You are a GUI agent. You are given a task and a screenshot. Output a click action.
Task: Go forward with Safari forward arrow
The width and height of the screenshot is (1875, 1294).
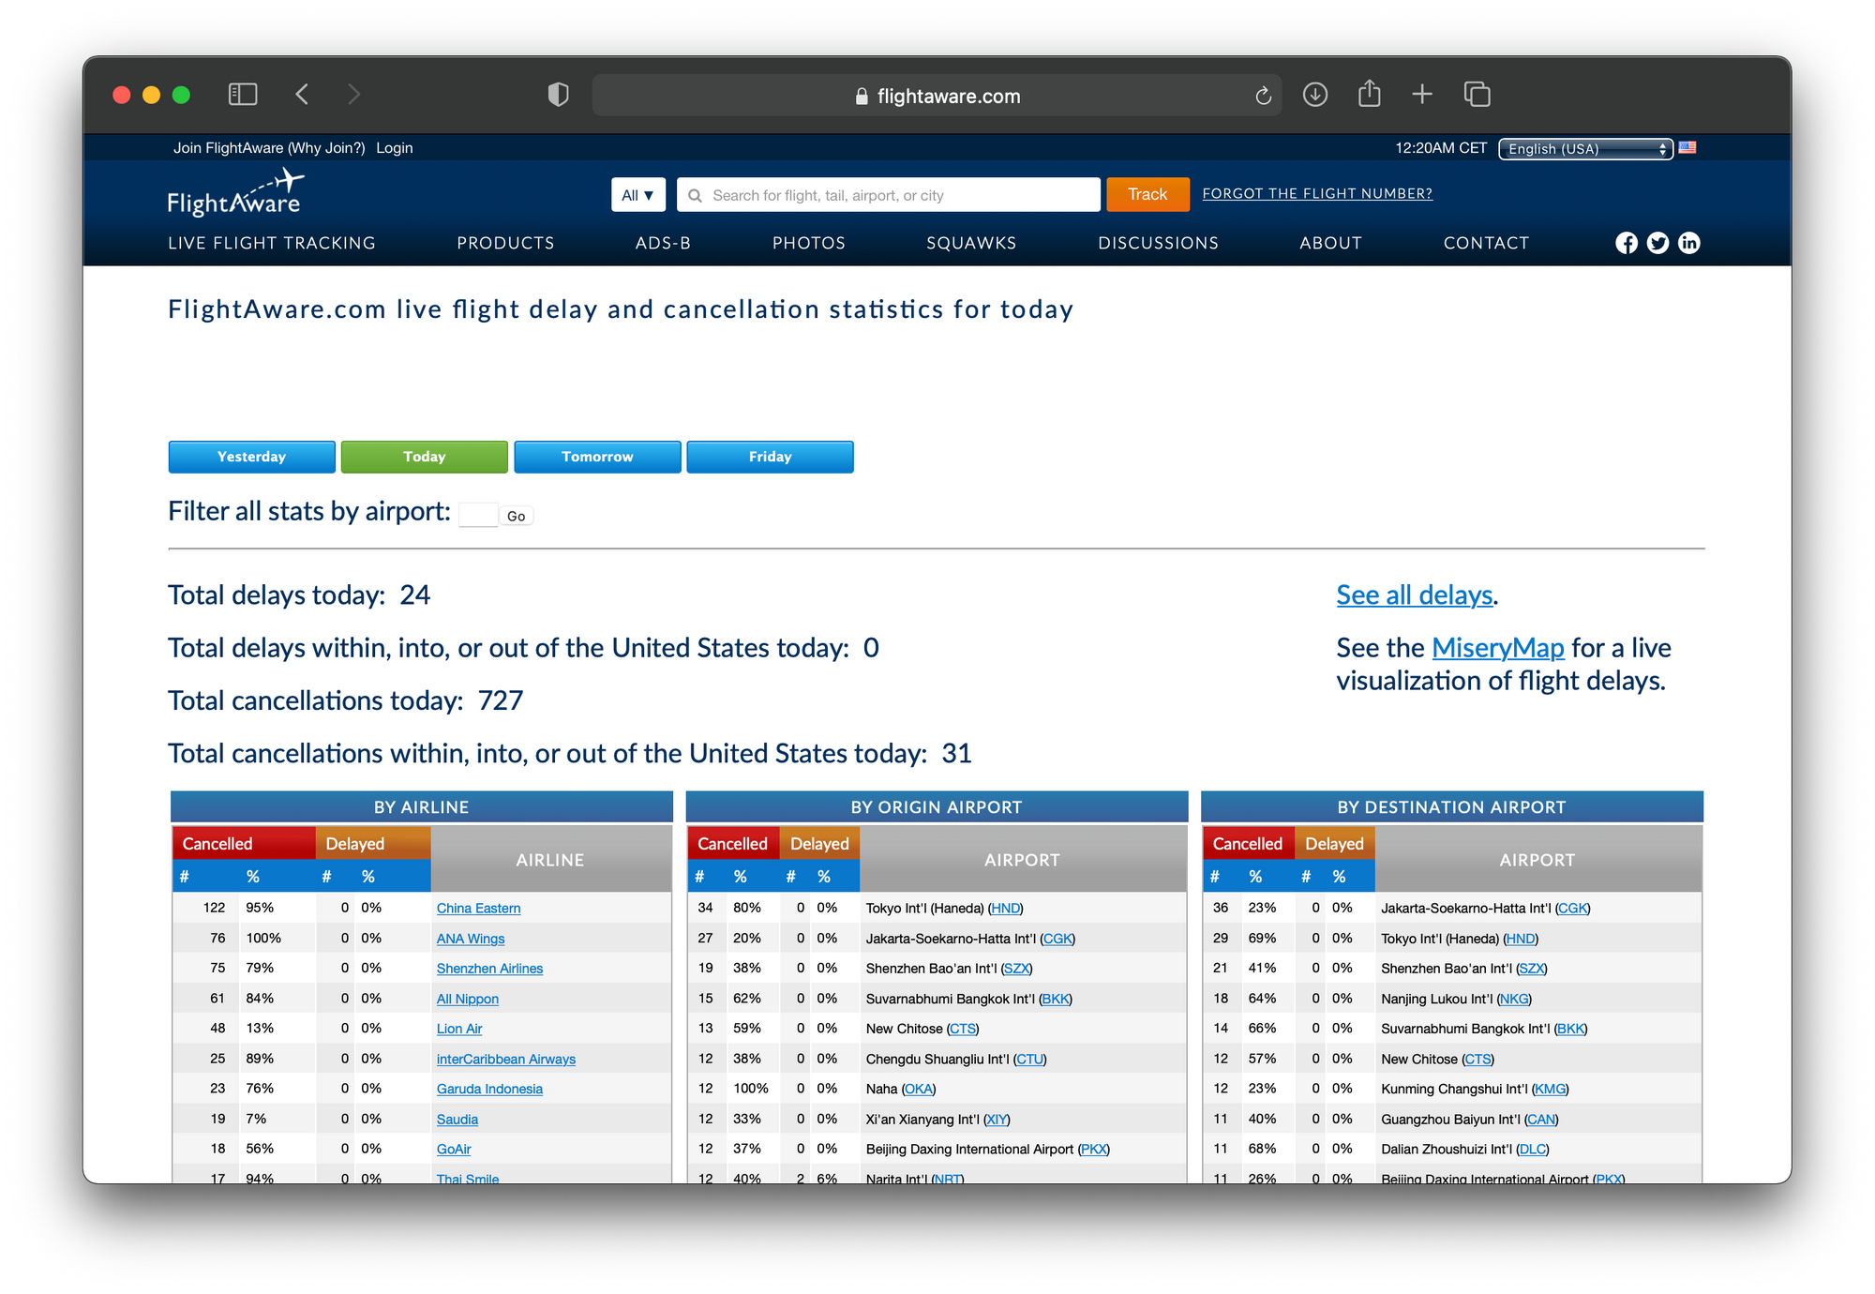point(353,95)
